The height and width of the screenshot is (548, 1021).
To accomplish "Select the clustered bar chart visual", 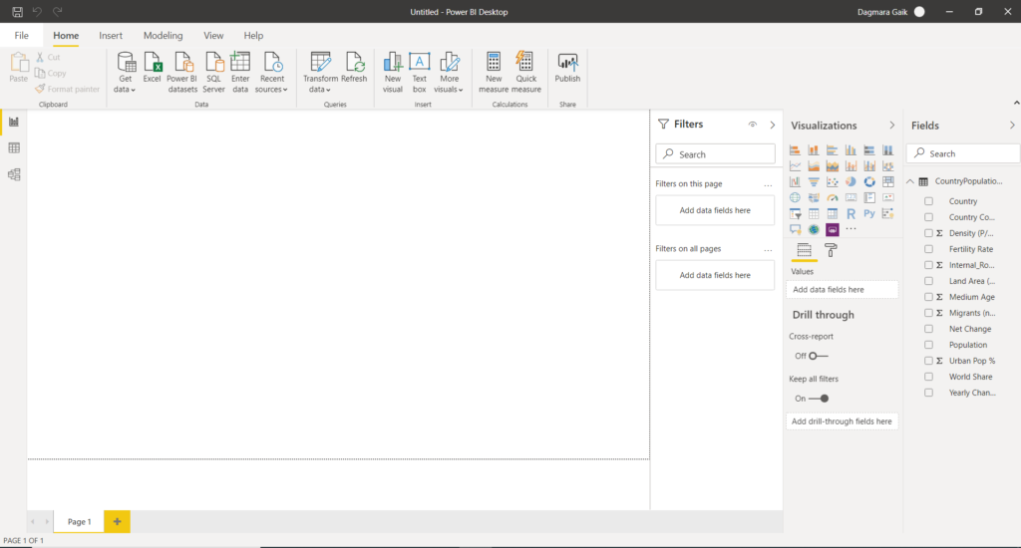I will coord(833,150).
